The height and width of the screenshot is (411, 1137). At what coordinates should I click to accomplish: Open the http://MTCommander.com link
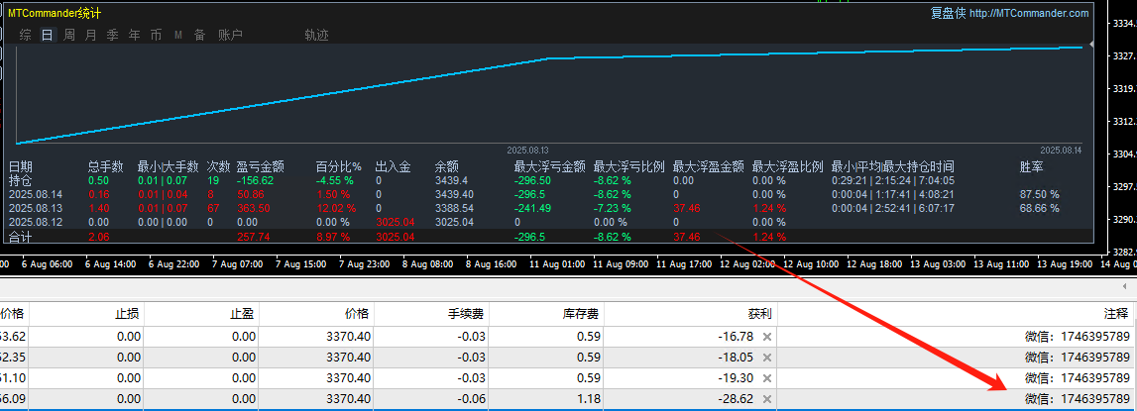(1029, 13)
